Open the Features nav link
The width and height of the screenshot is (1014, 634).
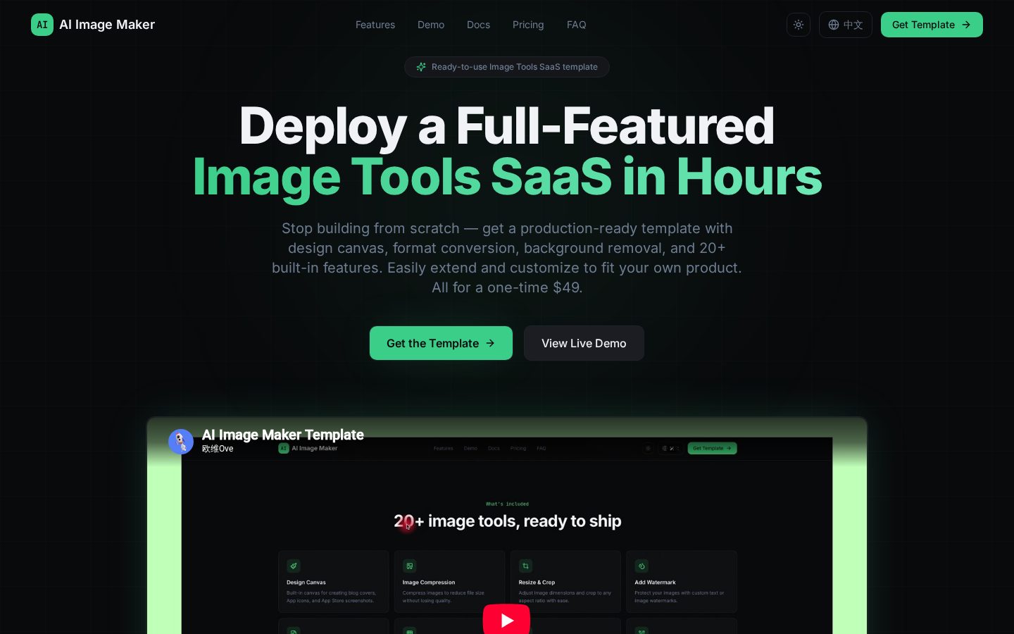point(375,25)
